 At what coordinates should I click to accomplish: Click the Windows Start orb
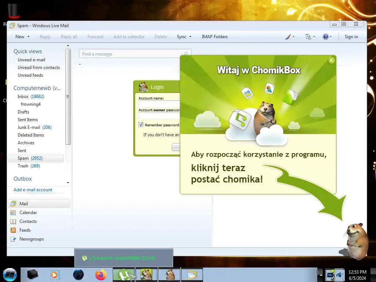click(x=10, y=275)
